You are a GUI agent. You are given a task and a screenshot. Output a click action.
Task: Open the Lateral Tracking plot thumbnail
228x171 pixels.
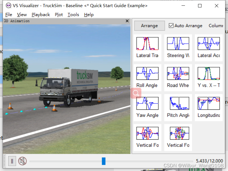147,48
